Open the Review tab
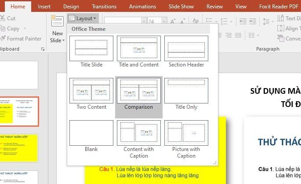This screenshot has width=301, height=184. (x=214, y=7)
